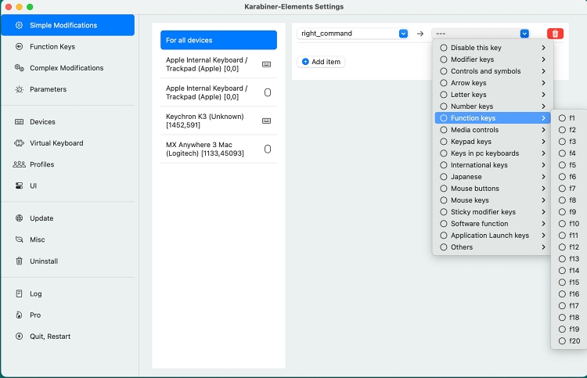The height and width of the screenshot is (378, 587).
Task: Expand Media controls submenu
Action: [x=492, y=130]
